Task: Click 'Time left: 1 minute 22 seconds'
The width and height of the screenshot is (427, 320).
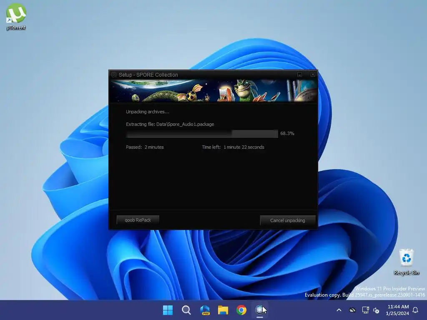Action: [233, 147]
